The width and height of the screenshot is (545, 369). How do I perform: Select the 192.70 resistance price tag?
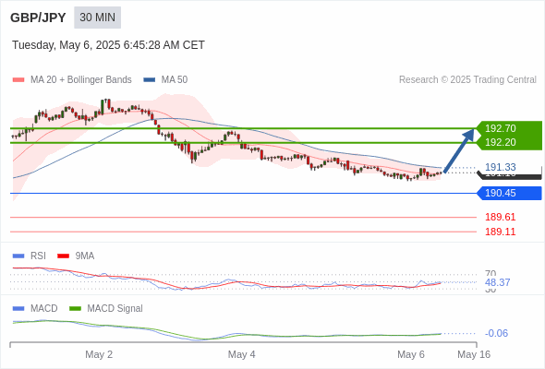tap(509, 128)
